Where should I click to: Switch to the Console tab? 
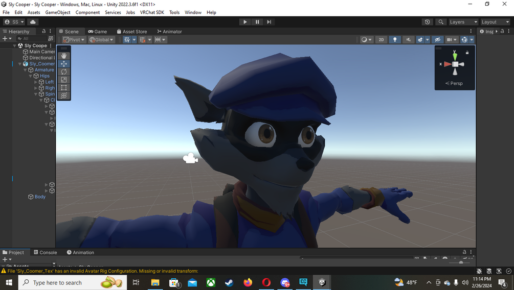coord(45,252)
